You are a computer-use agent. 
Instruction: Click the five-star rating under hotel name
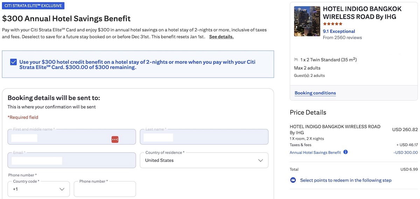(x=332, y=24)
